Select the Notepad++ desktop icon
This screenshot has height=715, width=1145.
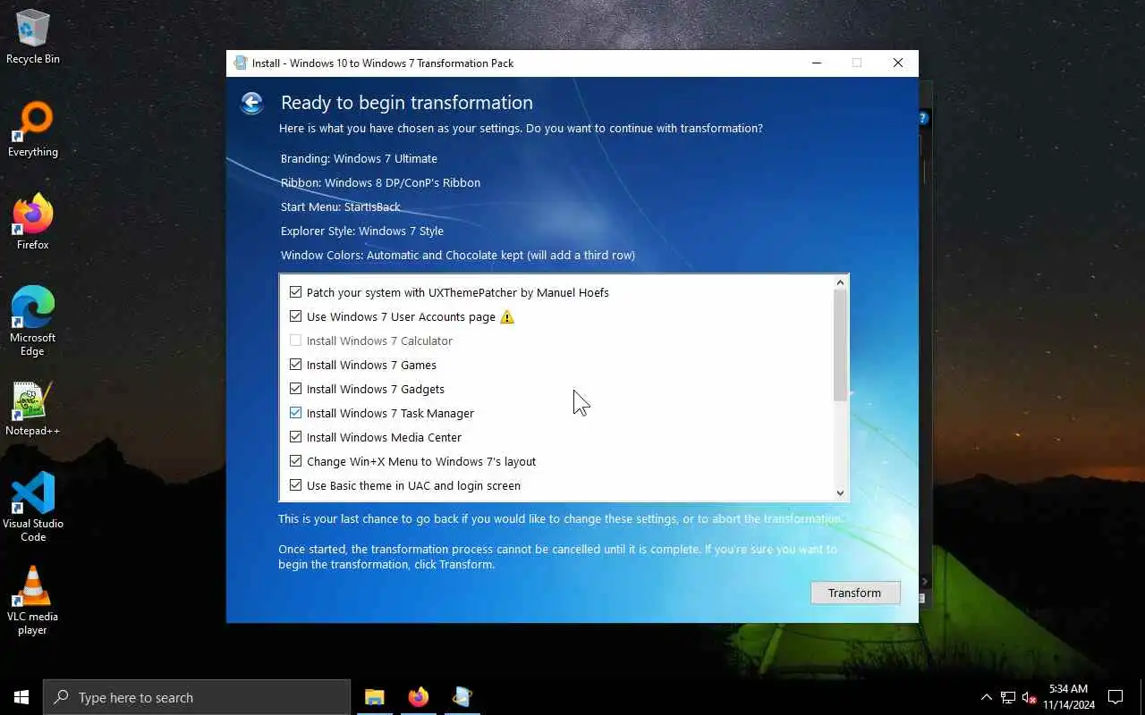coord(33,409)
